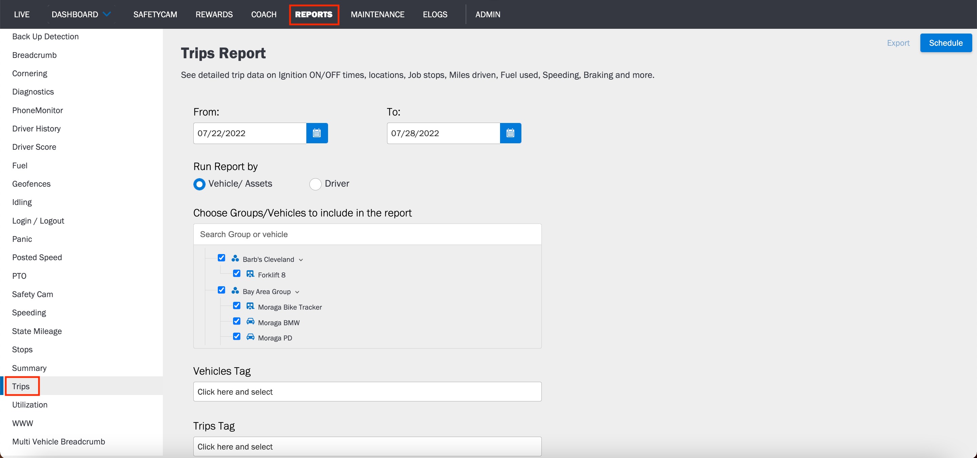
Task: Expand the Dashboard dropdown arrow
Action: (107, 14)
